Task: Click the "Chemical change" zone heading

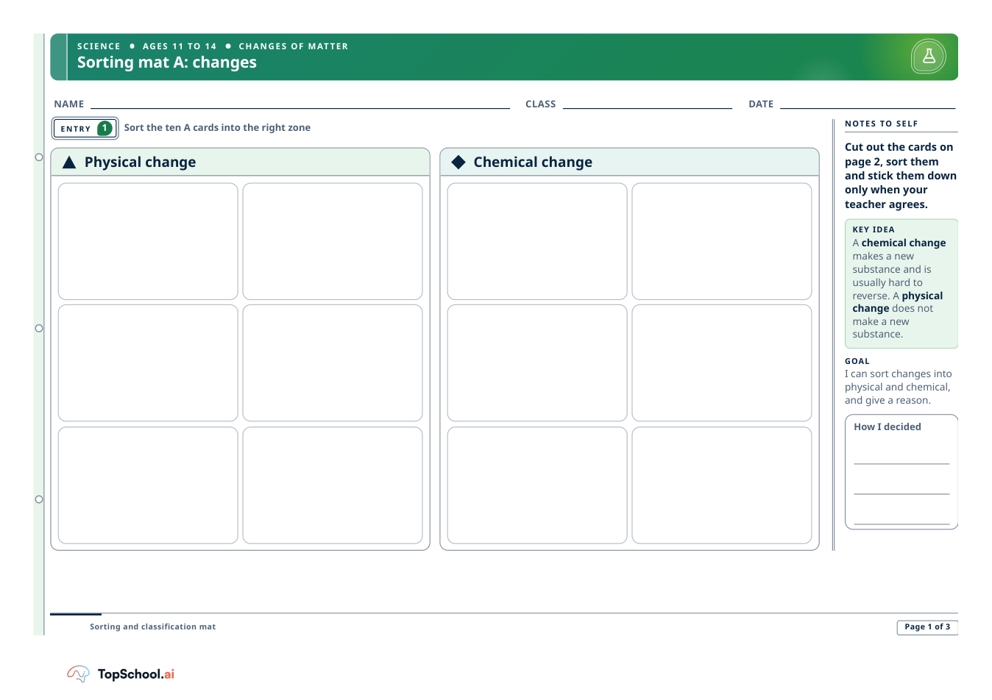Action: click(x=533, y=162)
